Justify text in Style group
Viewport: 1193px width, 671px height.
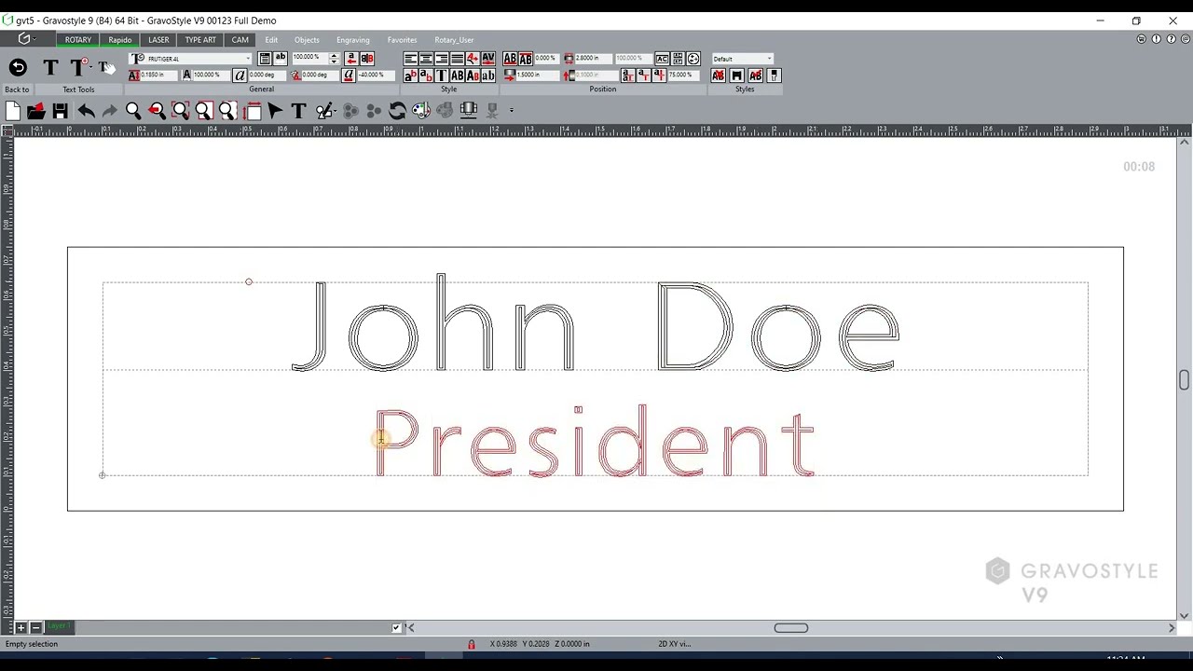tap(457, 59)
